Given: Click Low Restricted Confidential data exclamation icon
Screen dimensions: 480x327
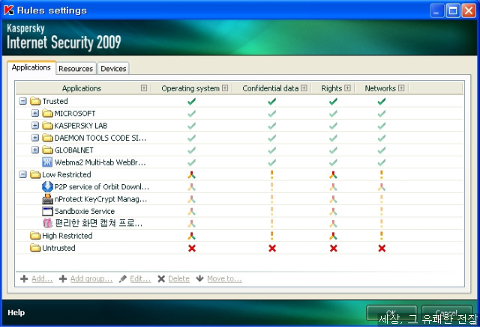Looking at the screenshot, I should pos(271,174).
